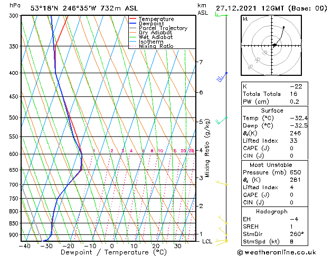Screen dimensions: 332x256
Task: Click the -20 temperature axis label
Action: click(x=68, y=246)
